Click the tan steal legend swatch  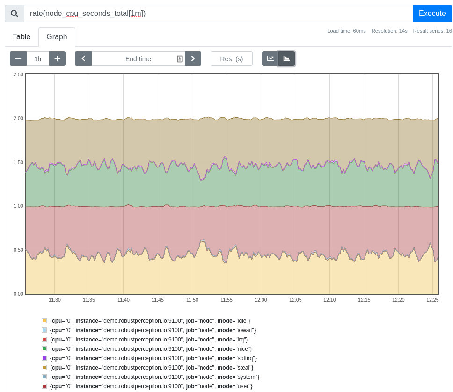[x=44, y=368]
